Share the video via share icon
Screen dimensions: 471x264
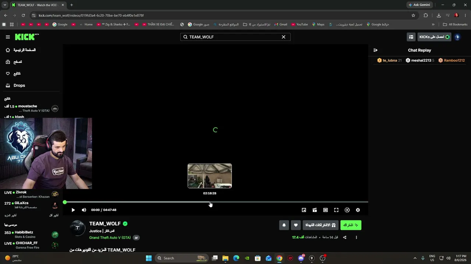[345, 238]
